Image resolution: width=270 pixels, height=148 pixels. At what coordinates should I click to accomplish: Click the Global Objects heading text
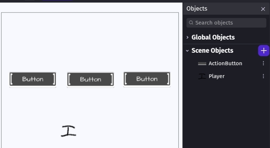[x=213, y=37]
